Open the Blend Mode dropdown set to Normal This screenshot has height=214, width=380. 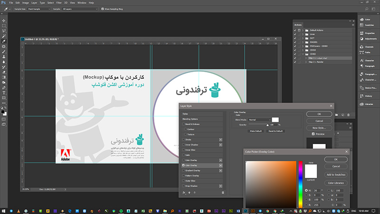click(259, 119)
